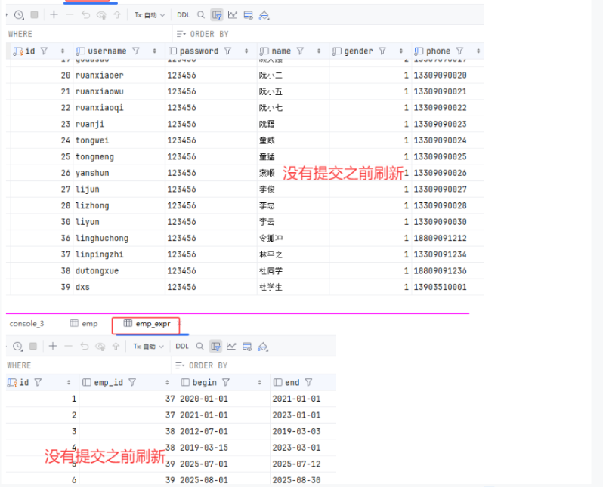Open Tx mode dropdown above username table
The height and width of the screenshot is (487, 603).
[x=149, y=14]
